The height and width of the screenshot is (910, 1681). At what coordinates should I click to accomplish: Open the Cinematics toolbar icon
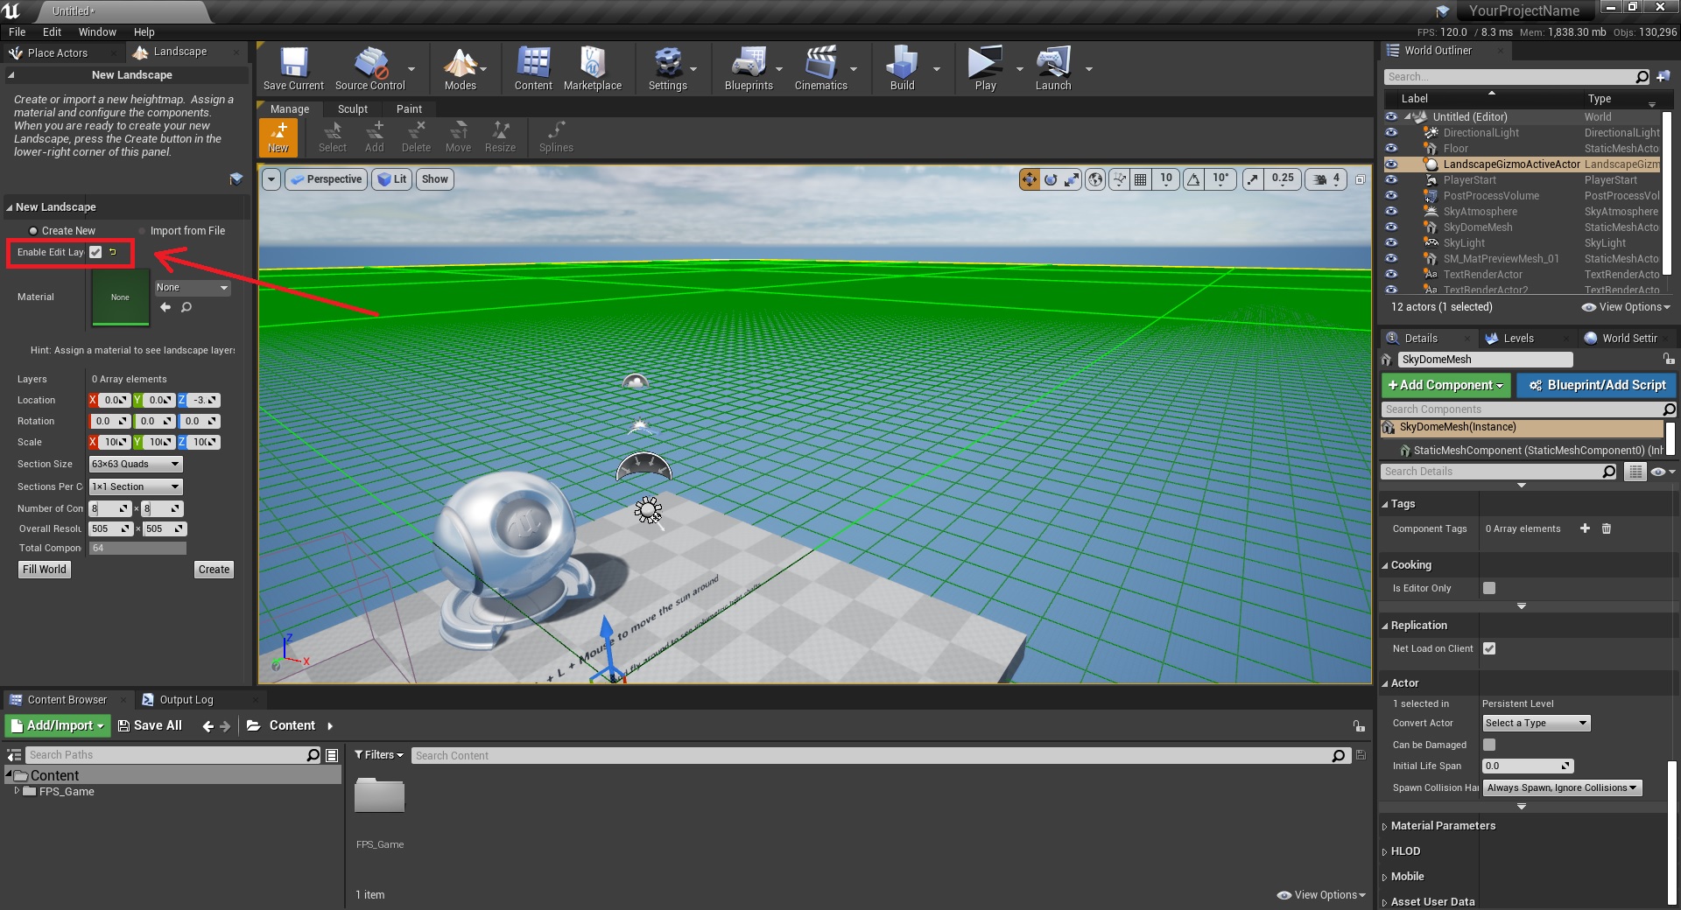tap(820, 69)
